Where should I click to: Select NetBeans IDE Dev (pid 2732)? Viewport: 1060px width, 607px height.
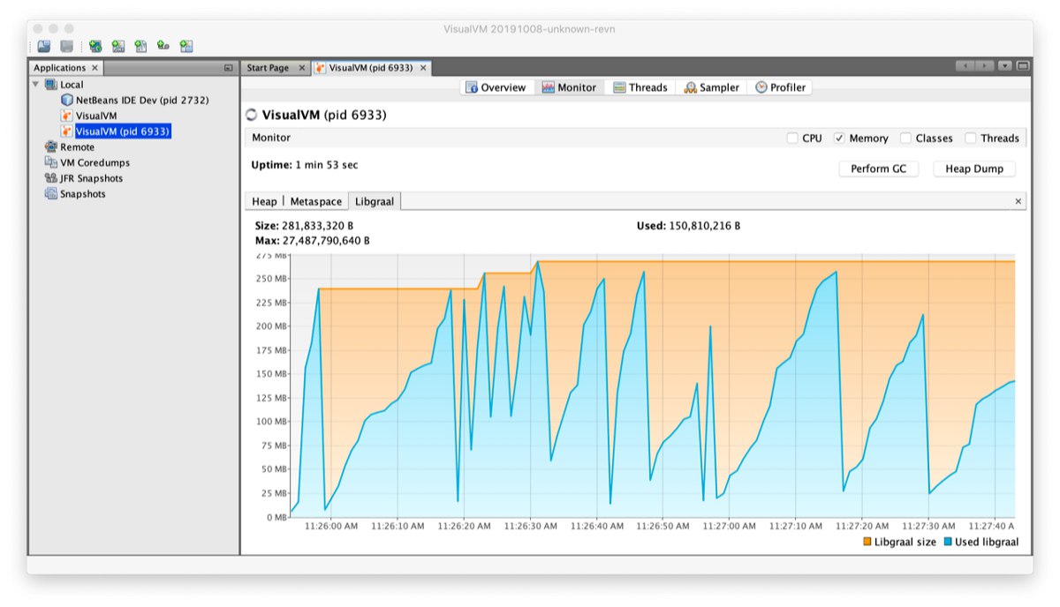[x=142, y=101]
